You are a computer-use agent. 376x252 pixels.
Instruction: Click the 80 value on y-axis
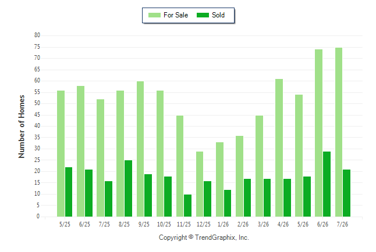37,35
